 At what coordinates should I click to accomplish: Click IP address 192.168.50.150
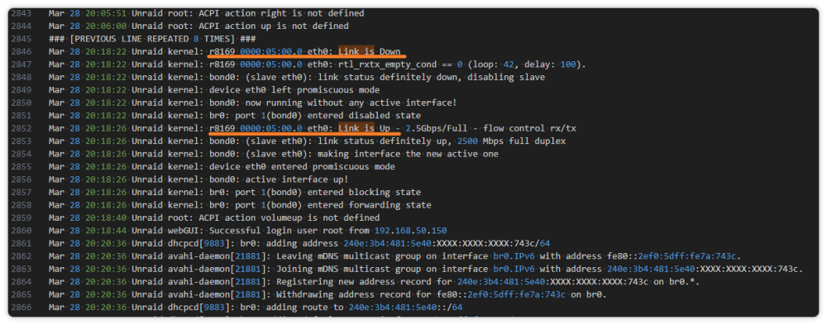pos(411,231)
